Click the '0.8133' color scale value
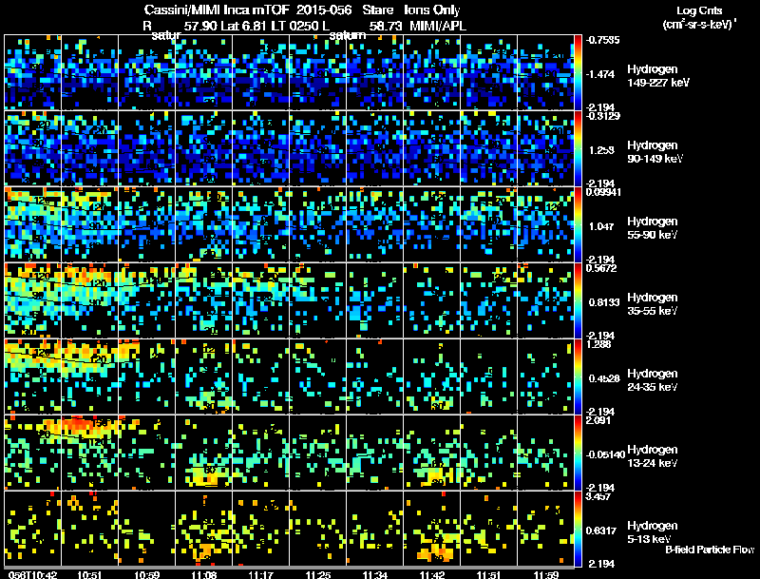760x579 pixels. (x=604, y=302)
